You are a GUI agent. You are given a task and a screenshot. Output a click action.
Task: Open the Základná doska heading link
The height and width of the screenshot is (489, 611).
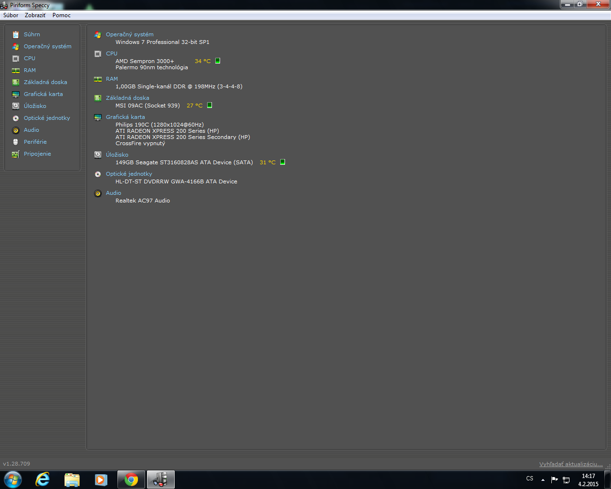127,98
